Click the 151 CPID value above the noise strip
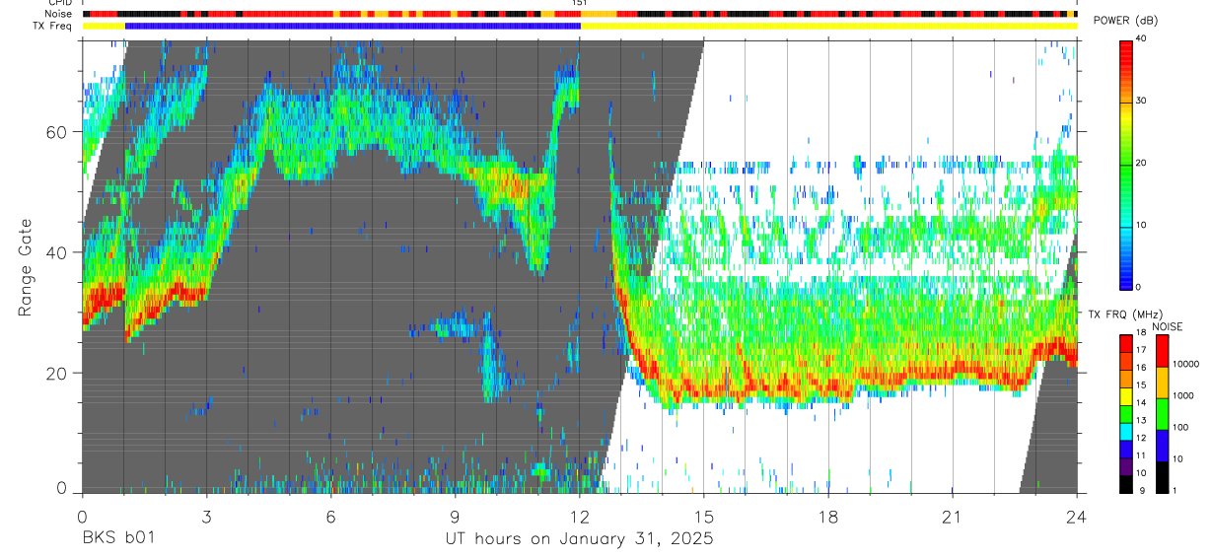Image resolution: width=1211 pixels, height=559 pixels. pyautogui.click(x=579, y=4)
